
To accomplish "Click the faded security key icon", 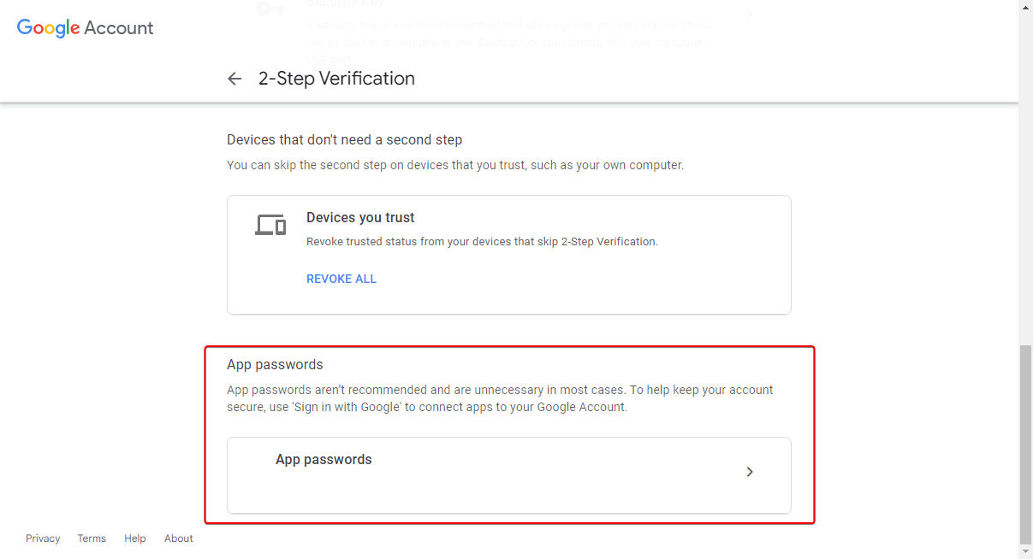I will (271, 10).
